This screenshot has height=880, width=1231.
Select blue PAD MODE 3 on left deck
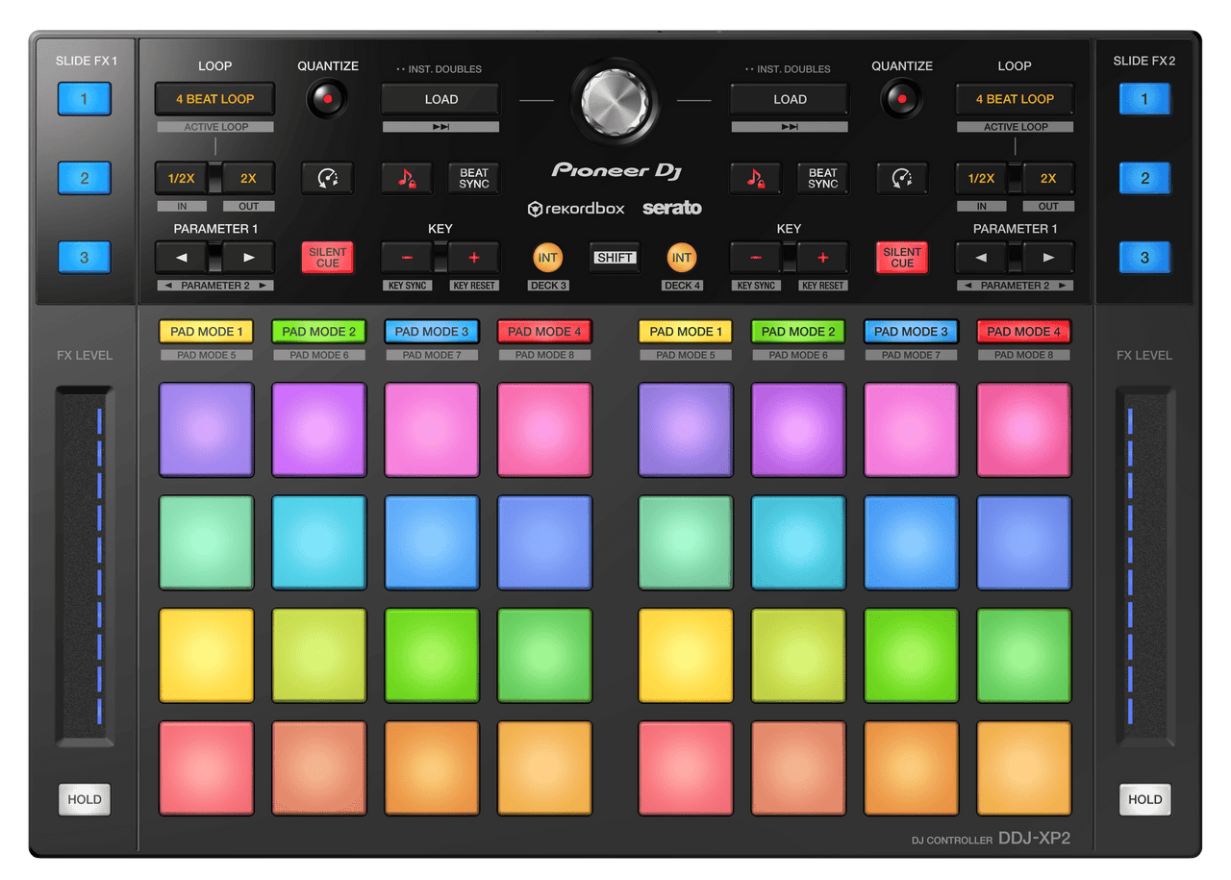tap(431, 332)
